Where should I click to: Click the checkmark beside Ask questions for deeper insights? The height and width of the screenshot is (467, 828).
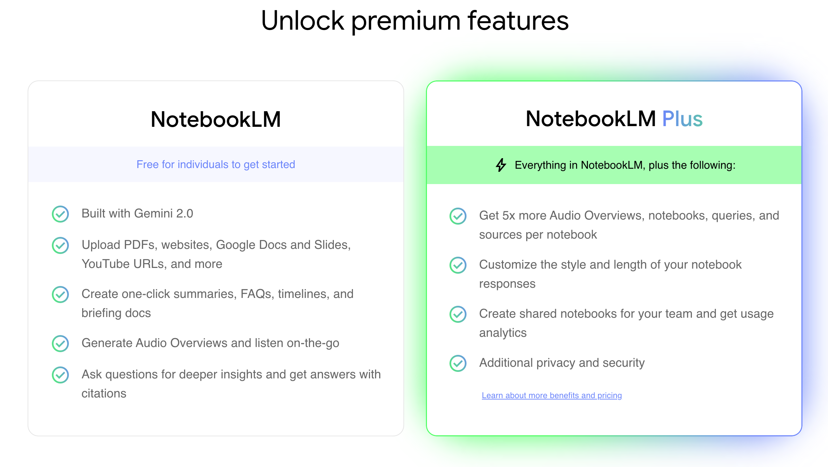[60, 375]
